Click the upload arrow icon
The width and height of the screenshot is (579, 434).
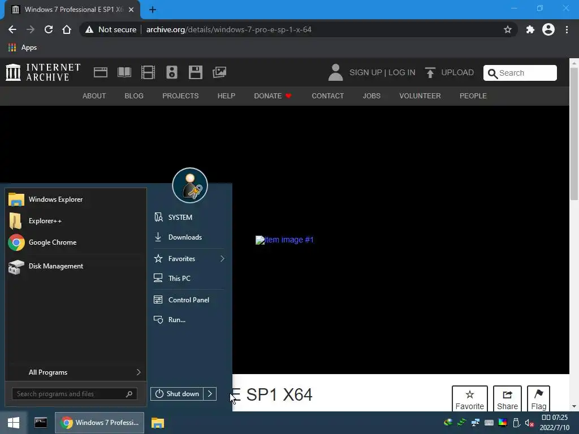coord(430,73)
